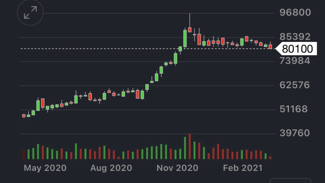Select the 51168 price level label
The image size is (325, 183).
(294, 109)
